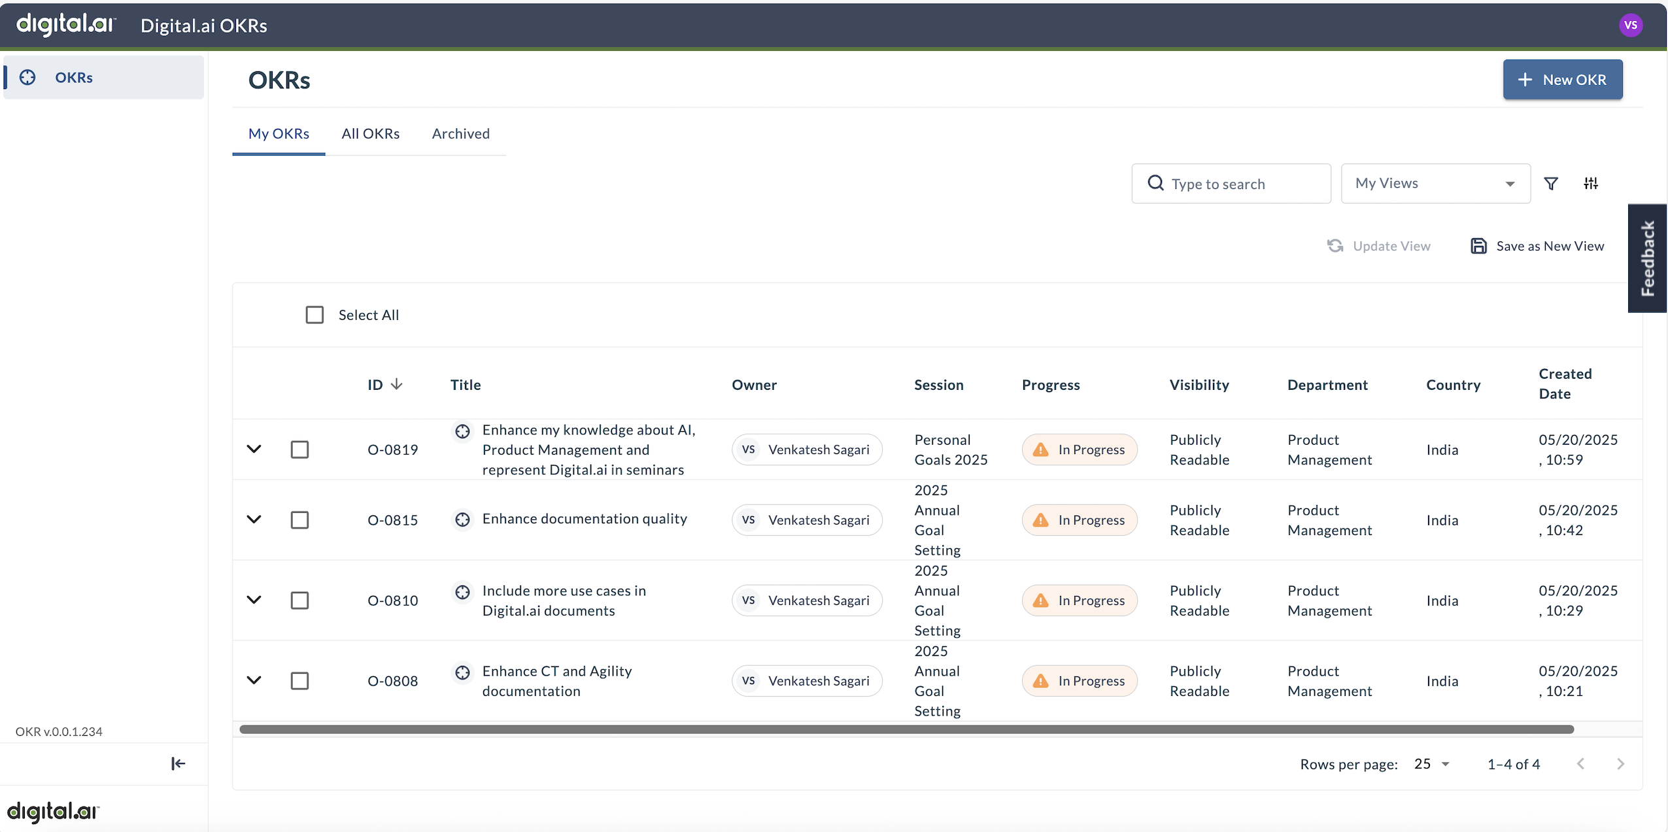The width and height of the screenshot is (1668, 832).
Task: Open the Archived tab
Action: click(460, 134)
